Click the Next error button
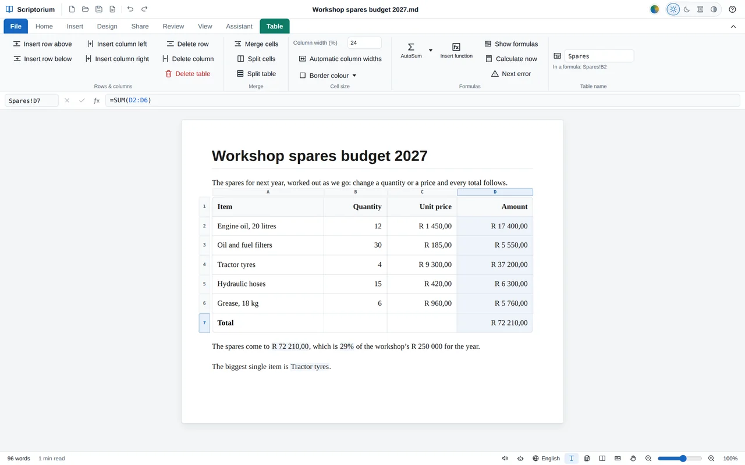 click(x=511, y=74)
